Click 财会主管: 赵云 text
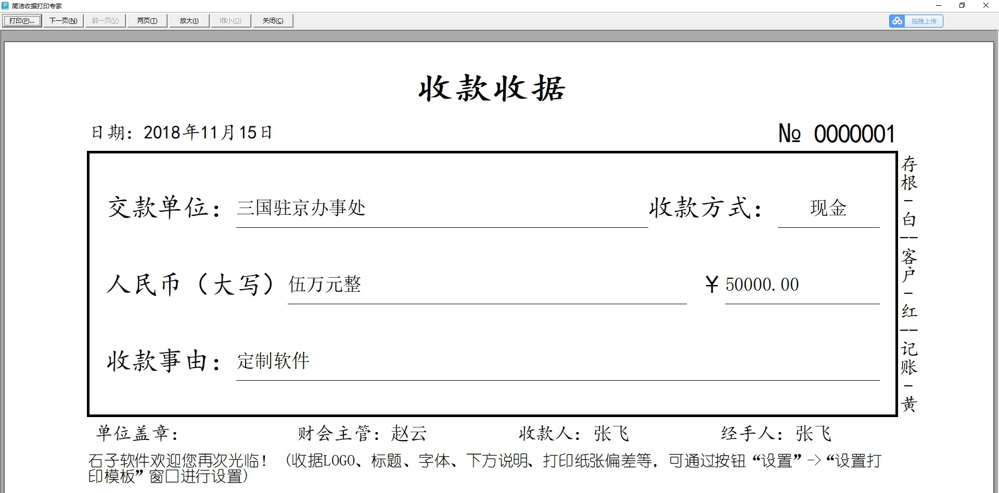Image resolution: width=999 pixels, height=493 pixels. click(x=362, y=433)
